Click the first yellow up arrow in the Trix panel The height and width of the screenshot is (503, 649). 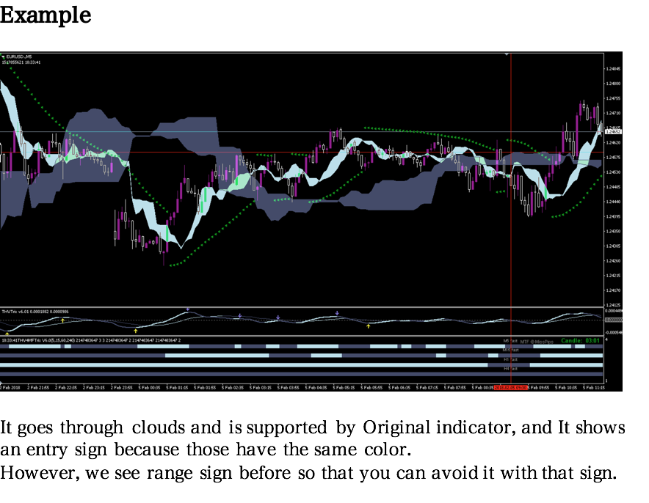point(7,333)
